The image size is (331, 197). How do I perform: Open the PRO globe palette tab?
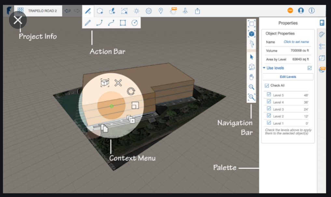click(322, 70)
